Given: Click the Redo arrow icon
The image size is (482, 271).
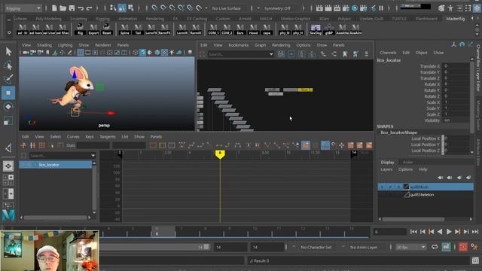Looking at the screenshot, I should point(89,8).
